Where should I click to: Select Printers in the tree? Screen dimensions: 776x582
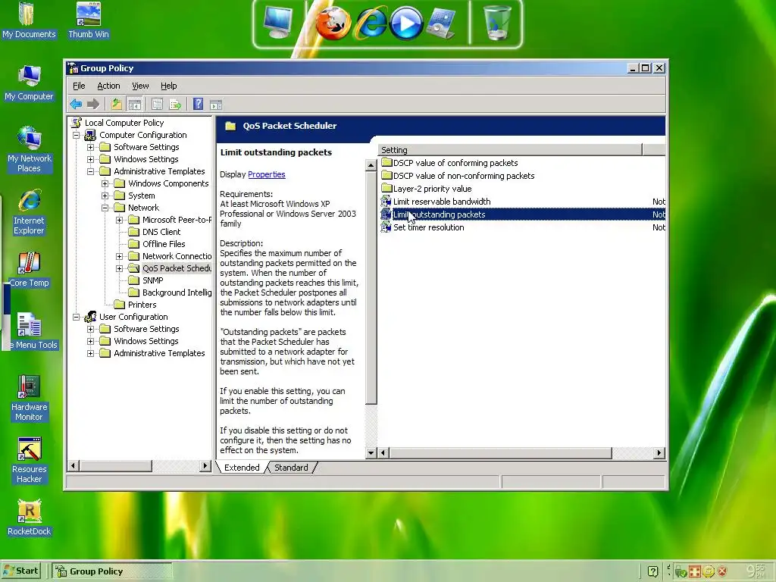pos(142,305)
